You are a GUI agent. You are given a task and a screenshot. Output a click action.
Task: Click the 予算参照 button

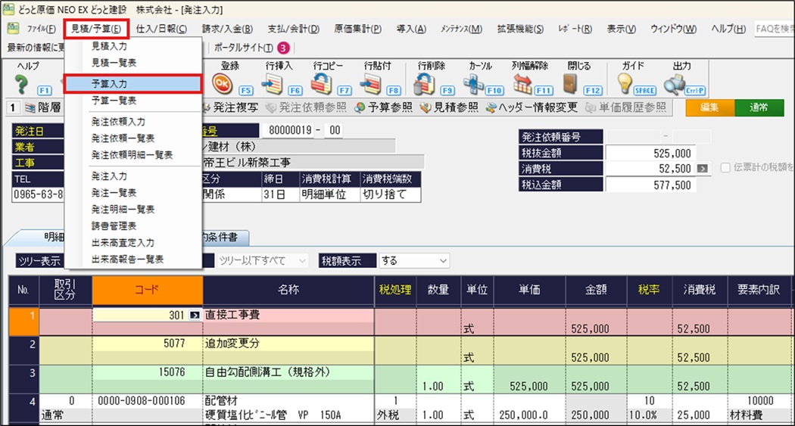[382, 107]
